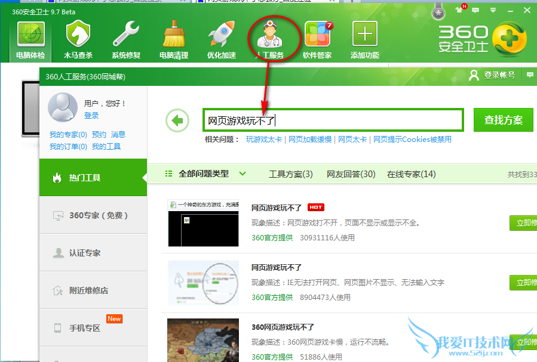Click title 360网页游戏玩不了
537x362 pixels.
click(283, 327)
